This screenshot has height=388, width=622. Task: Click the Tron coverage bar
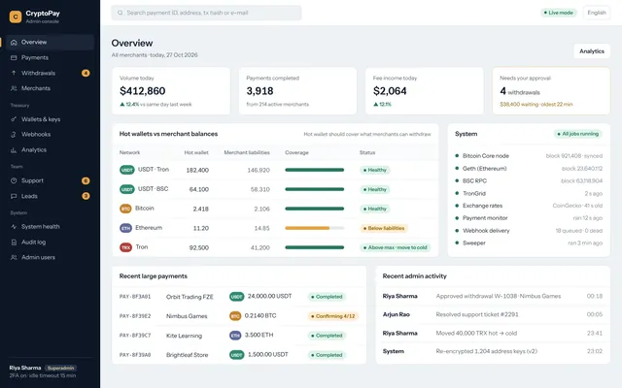click(x=315, y=247)
